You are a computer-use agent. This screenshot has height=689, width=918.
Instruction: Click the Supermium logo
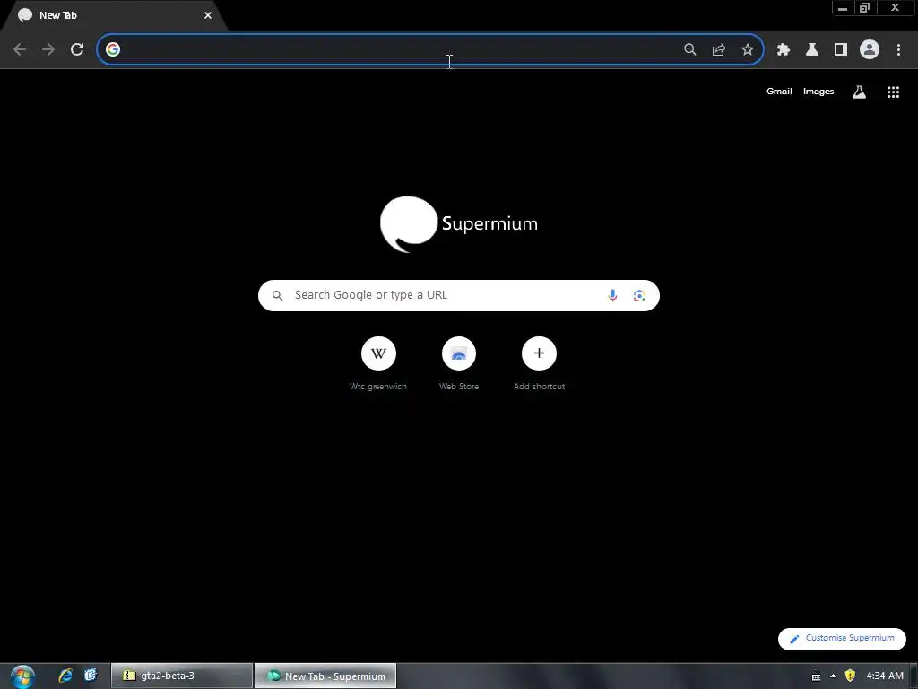pos(459,223)
